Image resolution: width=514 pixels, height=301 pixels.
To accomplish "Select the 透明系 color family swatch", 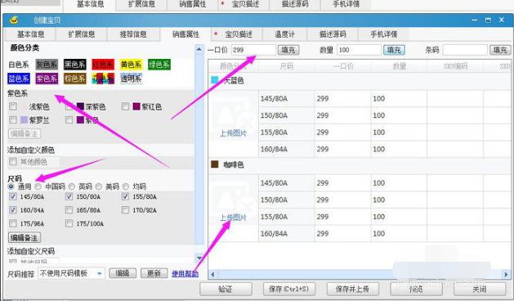I will tap(131, 79).
